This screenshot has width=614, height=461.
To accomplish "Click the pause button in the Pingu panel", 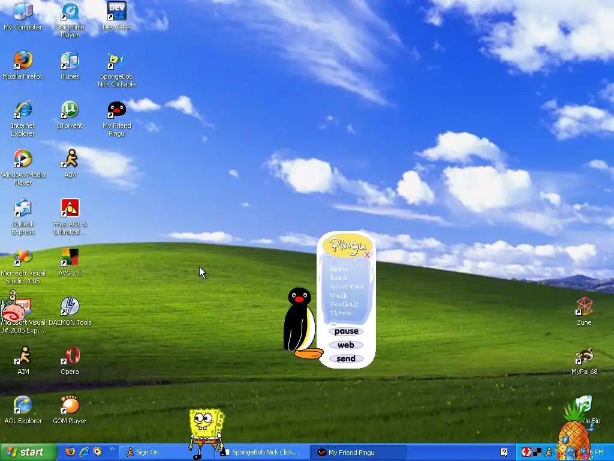I will point(346,331).
